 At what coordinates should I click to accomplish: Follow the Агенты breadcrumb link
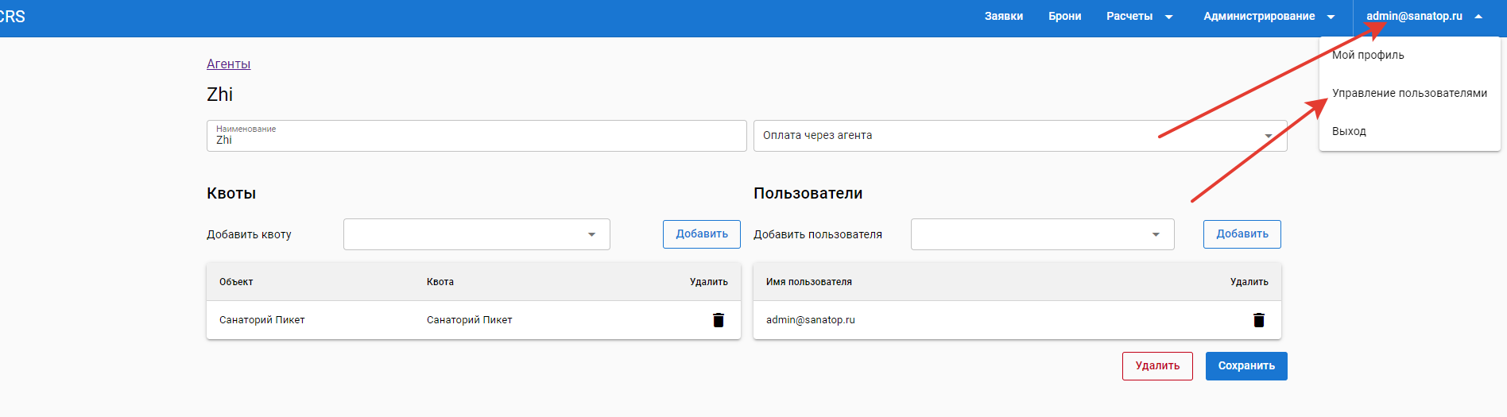(x=228, y=64)
